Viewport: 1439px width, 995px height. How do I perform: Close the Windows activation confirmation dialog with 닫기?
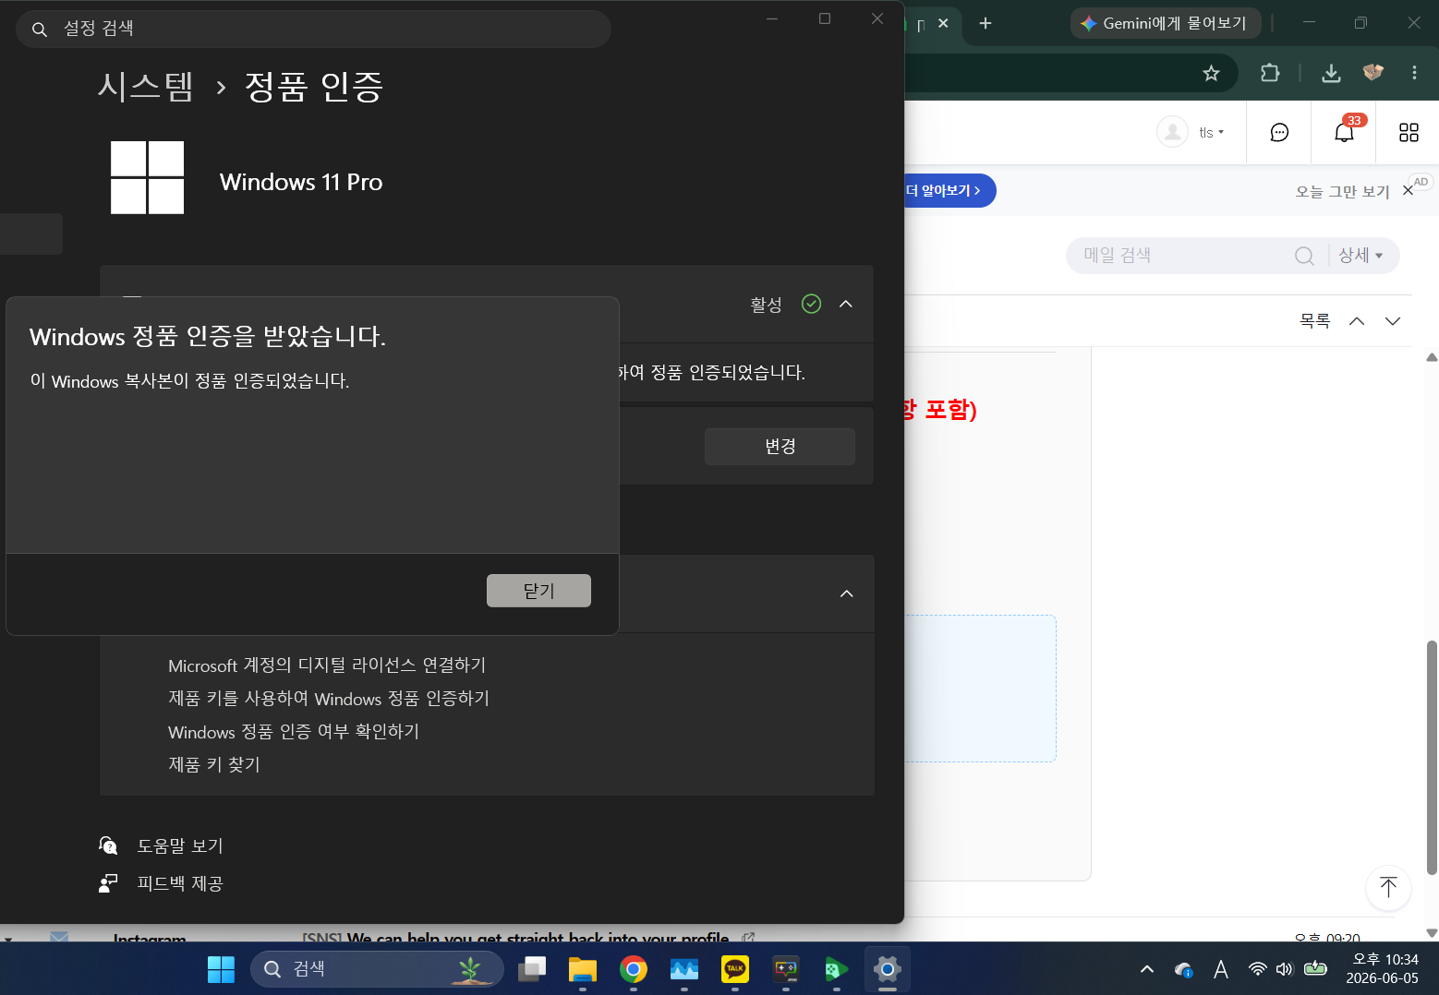(x=538, y=591)
